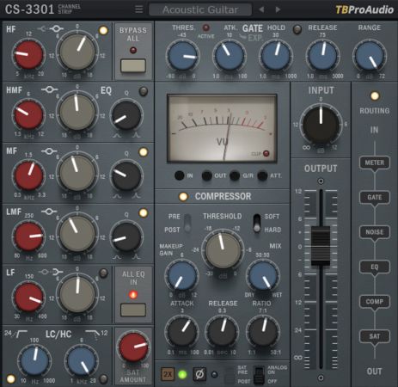The width and height of the screenshot is (398, 387).
Task: Click the gate THRES knob
Action: point(182,56)
